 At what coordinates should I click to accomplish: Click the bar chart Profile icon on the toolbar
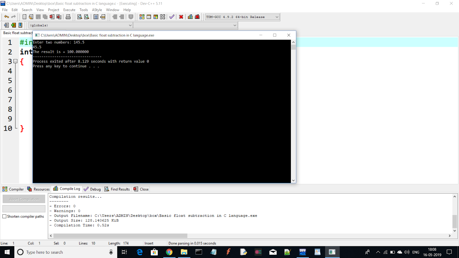pyautogui.click(x=190, y=17)
